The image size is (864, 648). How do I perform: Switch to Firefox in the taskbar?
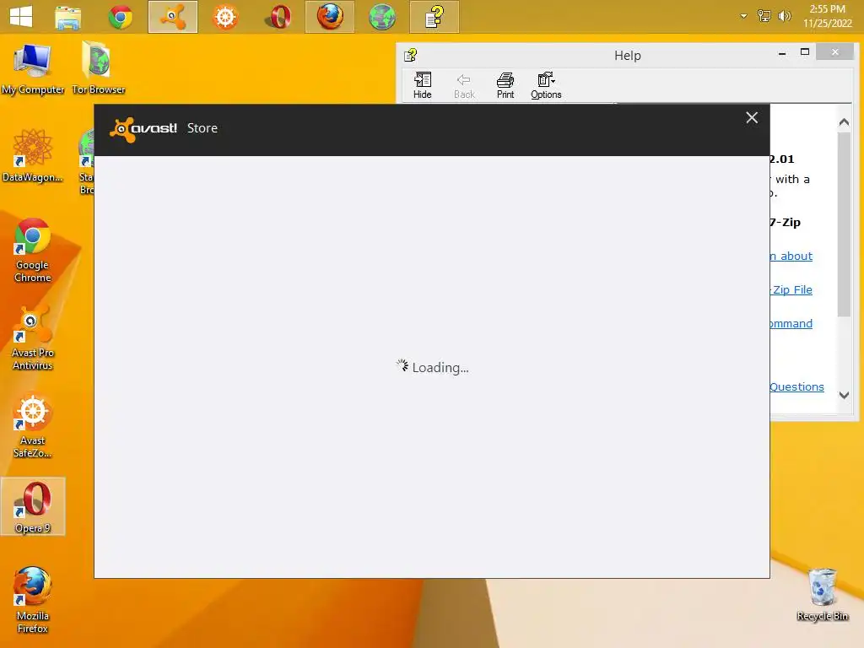point(330,17)
